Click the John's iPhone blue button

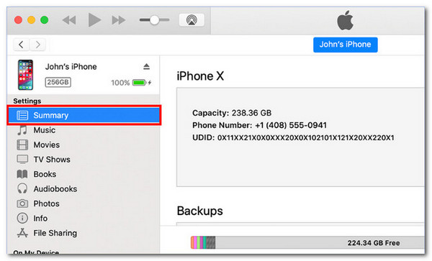click(345, 45)
